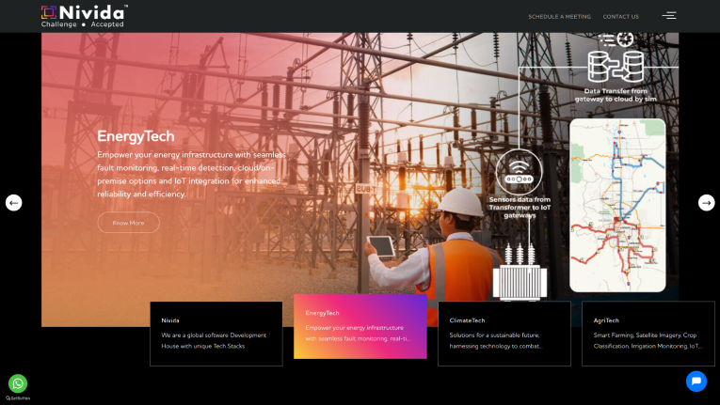Screen dimensions: 720x405
Task: Switch to the AgriTech slide card
Action: pyautogui.click(x=648, y=334)
